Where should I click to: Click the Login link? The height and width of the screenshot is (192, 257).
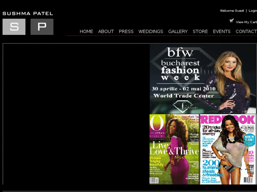click(253, 11)
